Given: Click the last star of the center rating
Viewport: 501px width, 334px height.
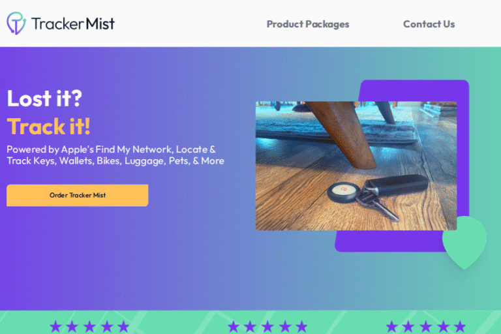Looking at the screenshot, I should pyautogui.click(x=301, y=327).
